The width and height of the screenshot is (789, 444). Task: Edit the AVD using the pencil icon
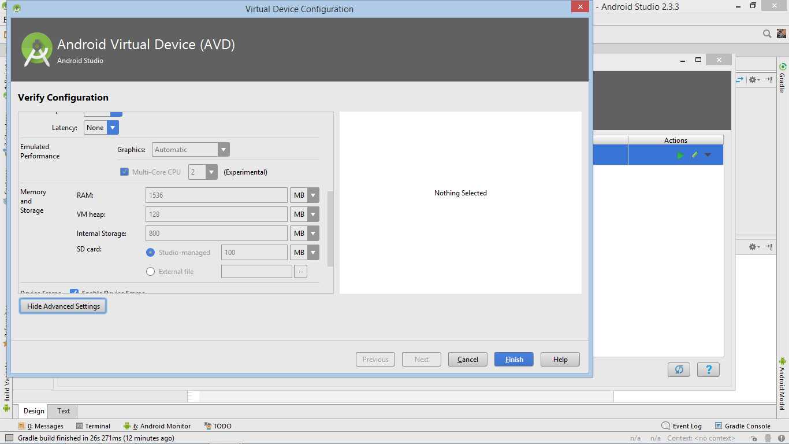coord(695,155)
